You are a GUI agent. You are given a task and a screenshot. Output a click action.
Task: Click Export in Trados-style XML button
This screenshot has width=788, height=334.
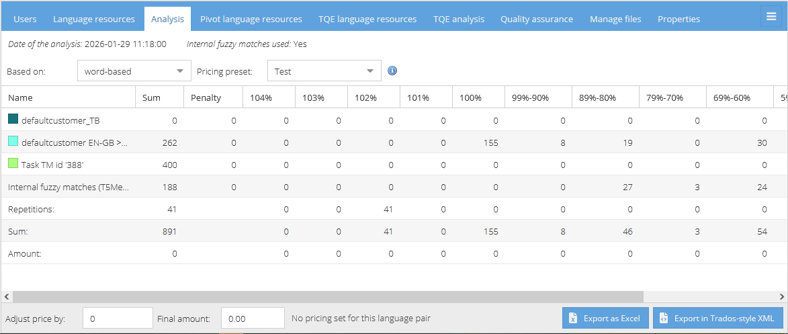718,318
